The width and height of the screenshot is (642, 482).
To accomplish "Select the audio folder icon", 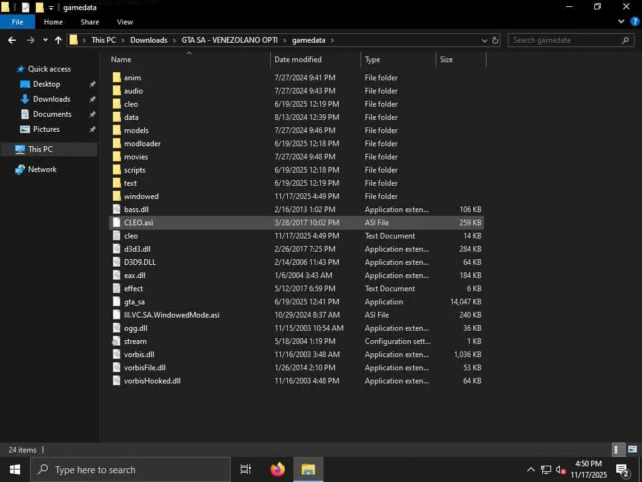I will point(117,90).
